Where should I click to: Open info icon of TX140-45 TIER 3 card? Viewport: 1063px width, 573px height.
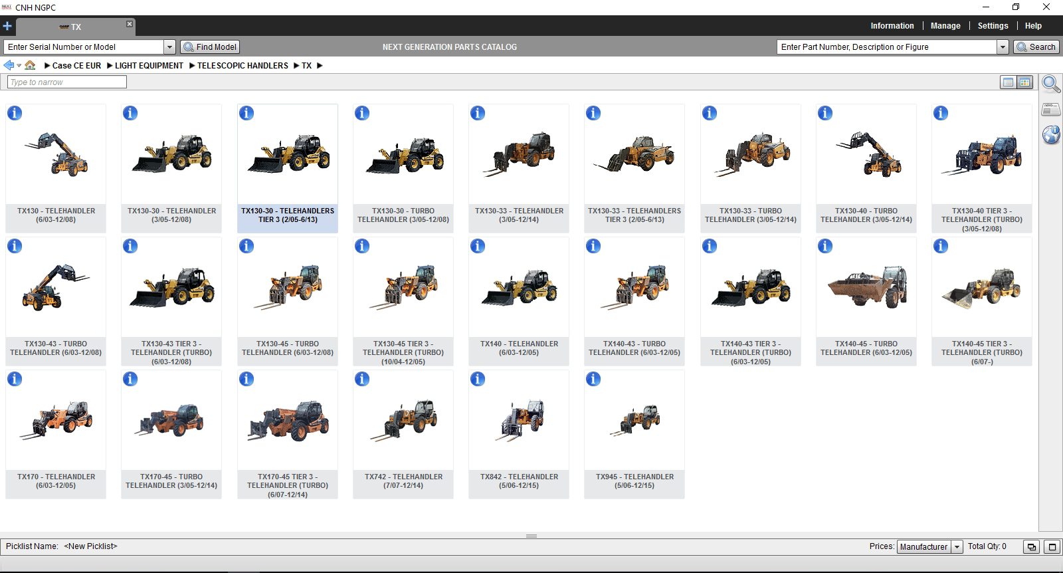pyautogui.click(x=941, y=246)
